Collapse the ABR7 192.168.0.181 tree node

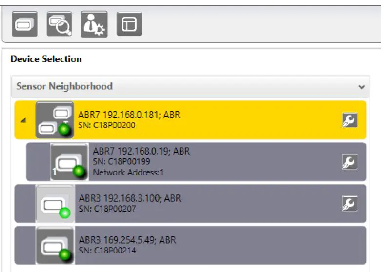(23, 120)
